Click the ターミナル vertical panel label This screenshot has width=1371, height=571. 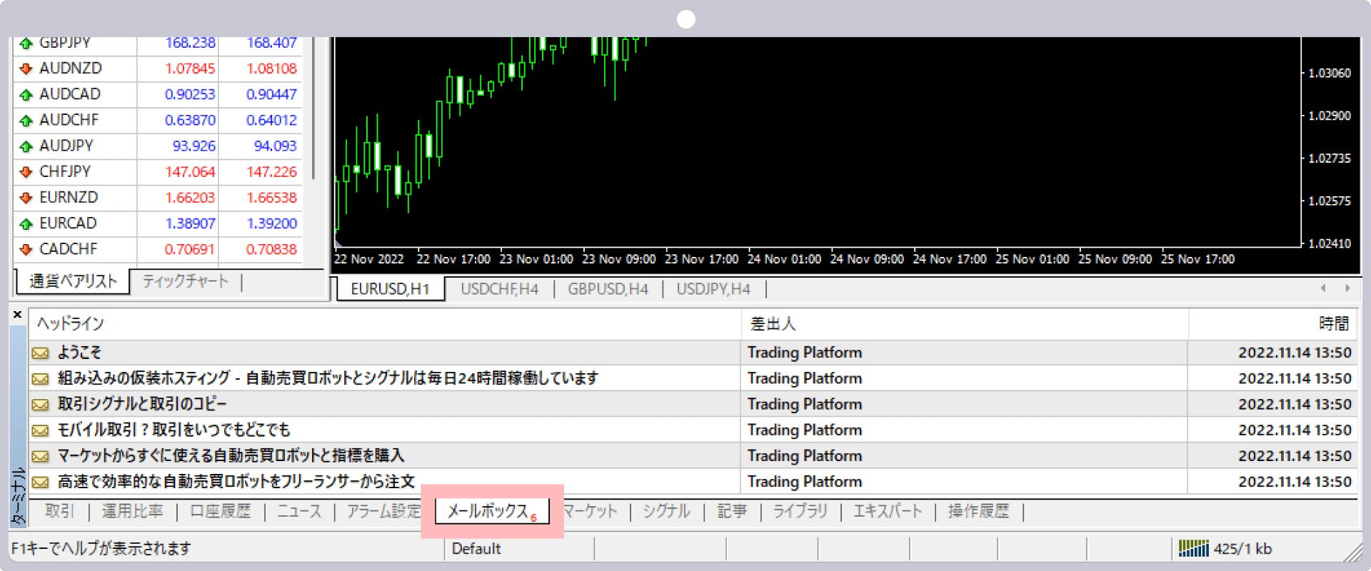[x=19, y=496]
